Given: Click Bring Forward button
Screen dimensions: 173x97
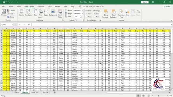Looking at the screenshot, I should [x=106, y=13].
